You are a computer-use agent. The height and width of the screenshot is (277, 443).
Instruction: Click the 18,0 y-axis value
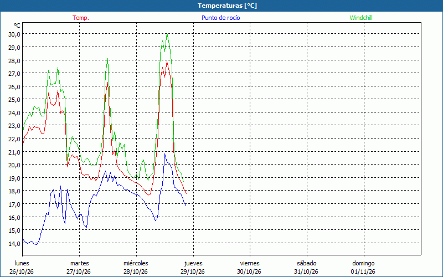(14, 191)
